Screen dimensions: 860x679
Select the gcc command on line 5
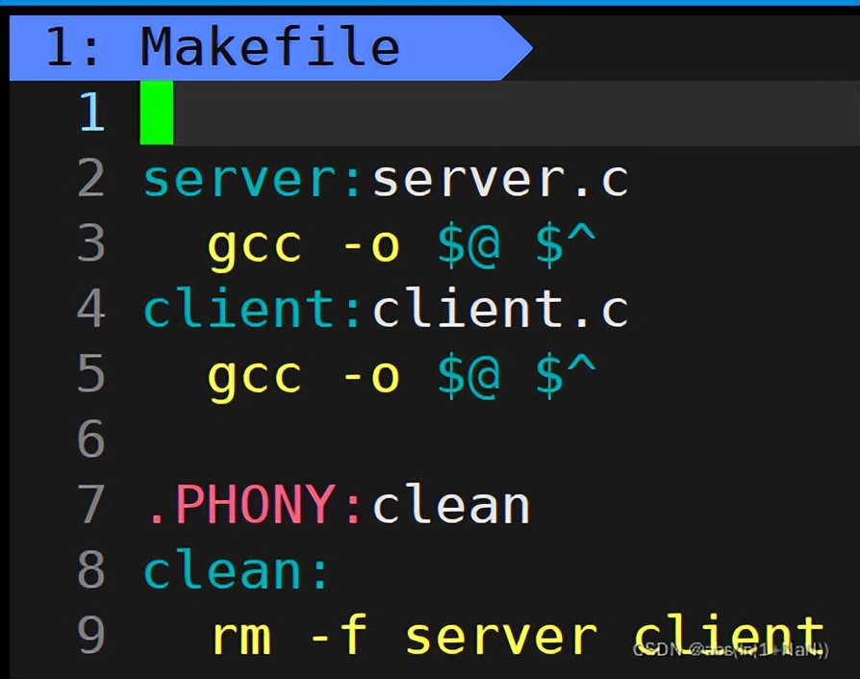[x=252, y=375]
